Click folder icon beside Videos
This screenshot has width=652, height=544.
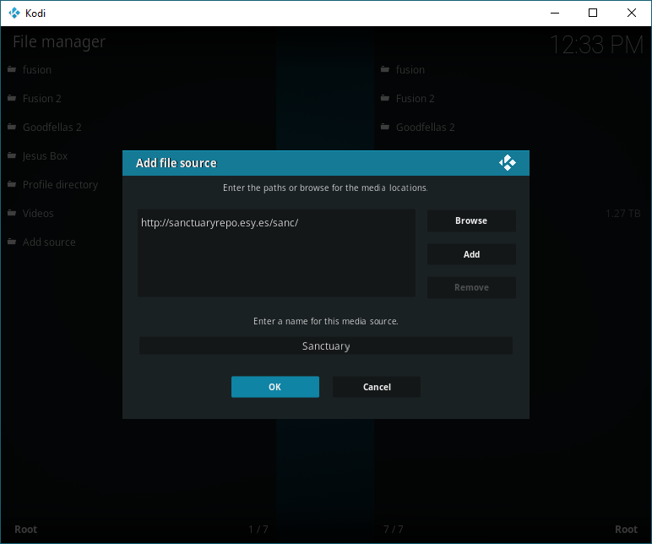point(12,213)
